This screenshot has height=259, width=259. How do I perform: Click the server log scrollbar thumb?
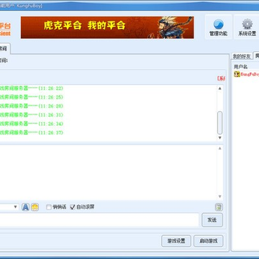tap(219, 123)
